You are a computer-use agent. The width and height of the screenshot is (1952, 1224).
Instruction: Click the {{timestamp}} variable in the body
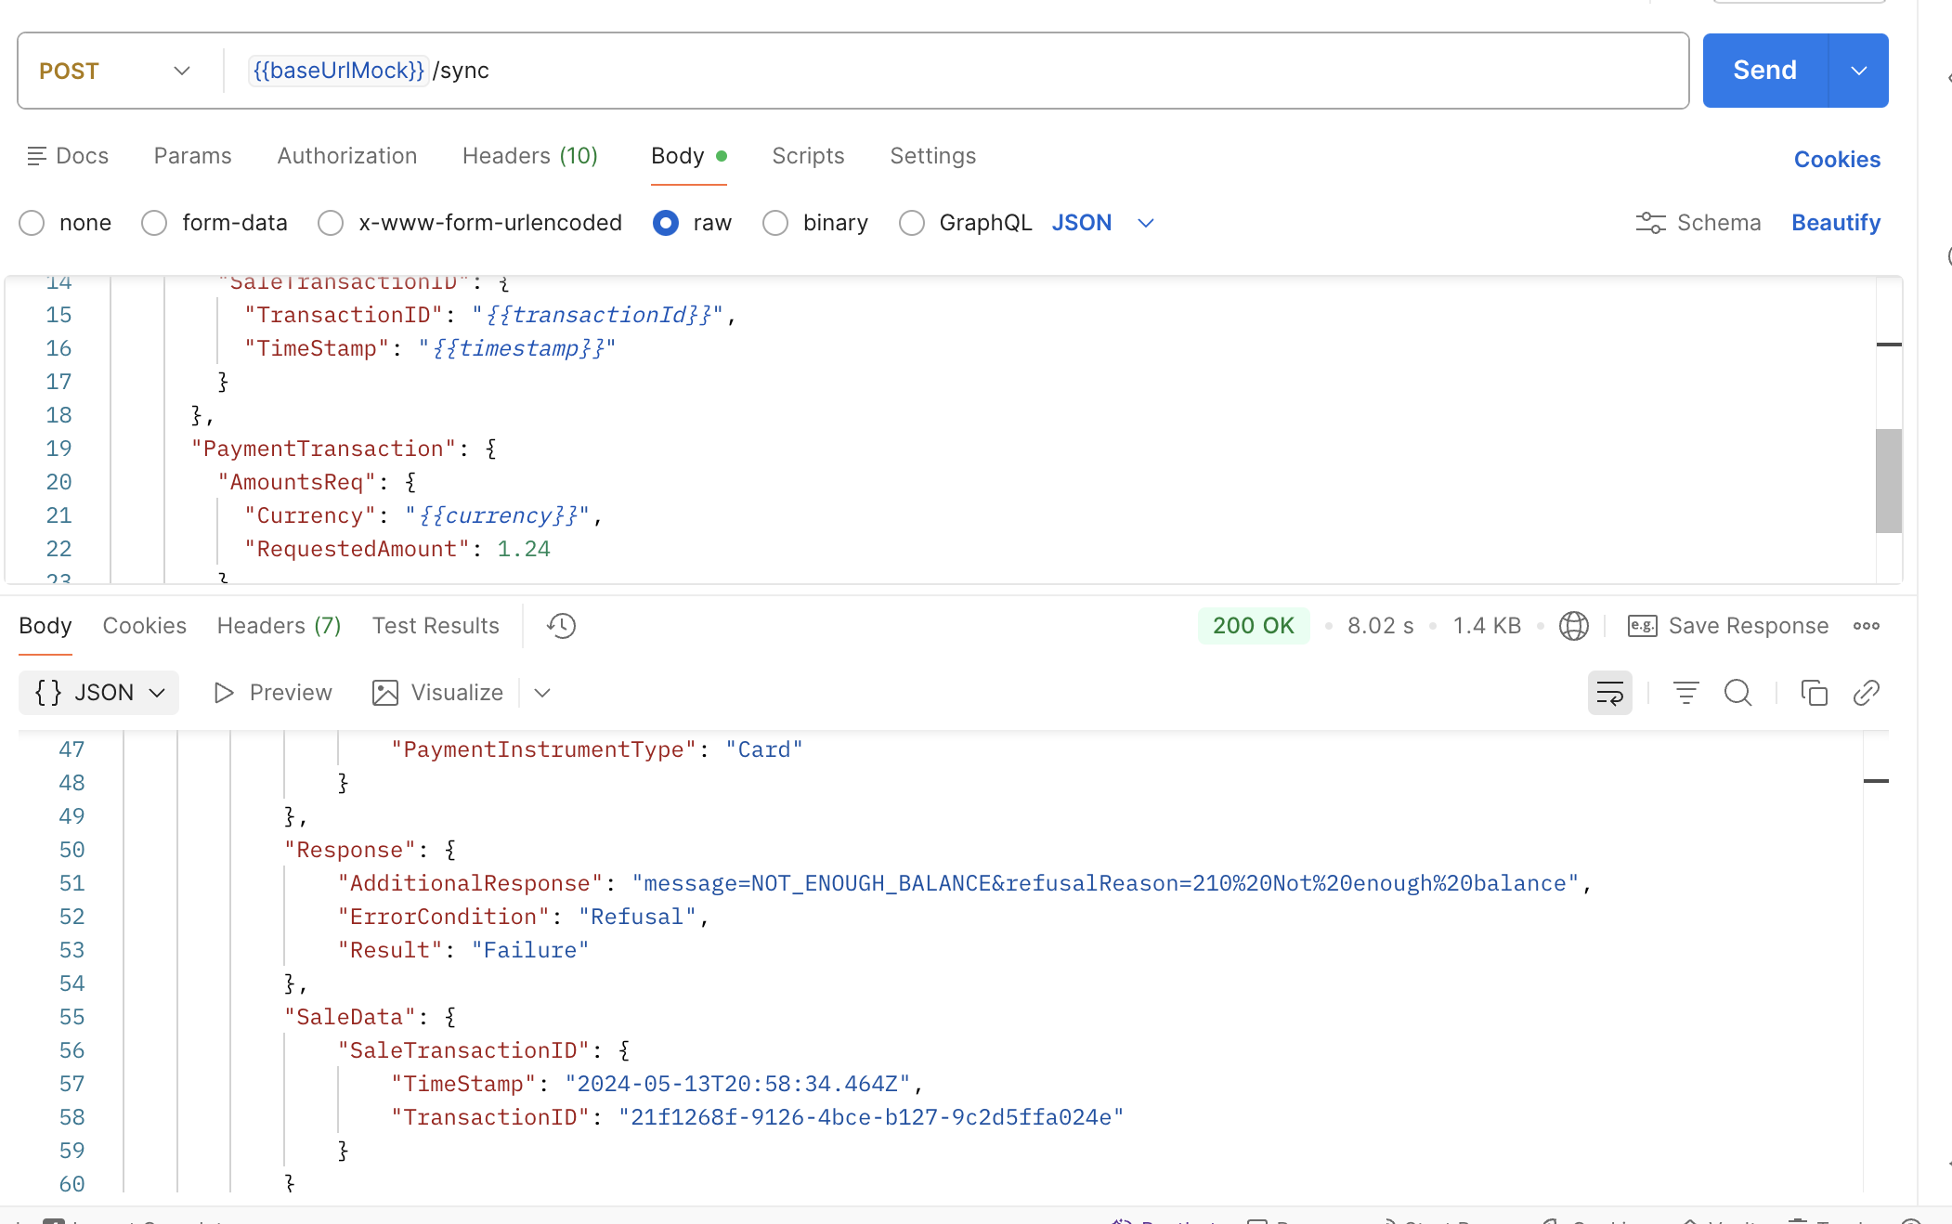(518, 349)
